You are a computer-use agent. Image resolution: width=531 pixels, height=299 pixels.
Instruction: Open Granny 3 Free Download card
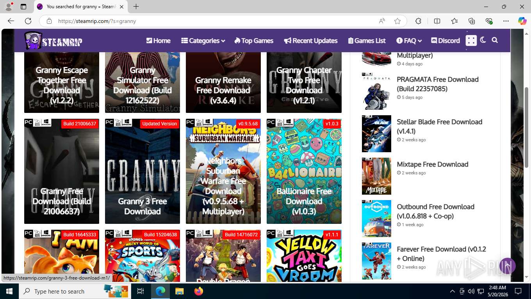[x=143, y=171]
